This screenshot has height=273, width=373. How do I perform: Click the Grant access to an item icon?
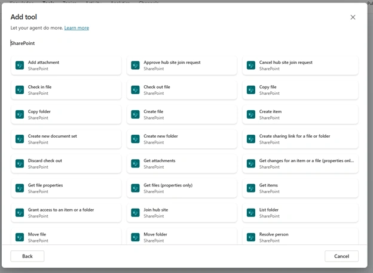tap(20, 213)
